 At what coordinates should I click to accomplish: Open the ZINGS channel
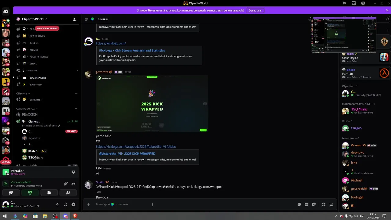click(x=46, y=64)
